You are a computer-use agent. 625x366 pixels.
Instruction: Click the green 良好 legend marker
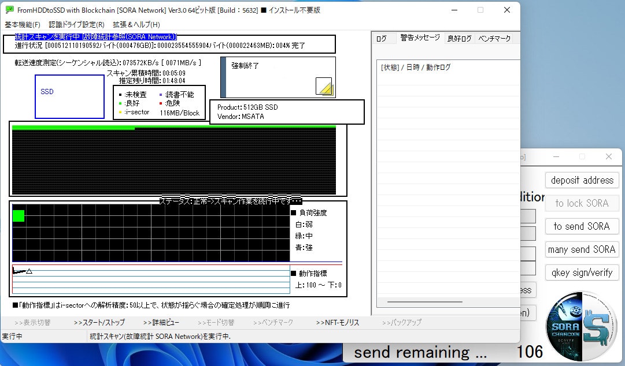(120, 103)
